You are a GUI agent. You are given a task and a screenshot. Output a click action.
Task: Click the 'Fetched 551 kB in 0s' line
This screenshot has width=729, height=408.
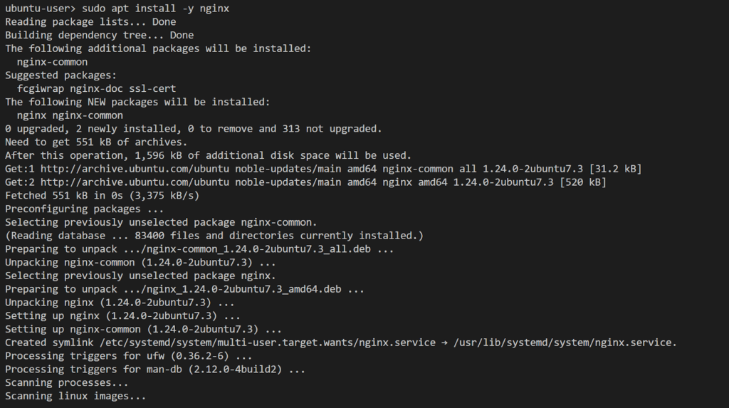pyautogui.click(x=103, y=196)
